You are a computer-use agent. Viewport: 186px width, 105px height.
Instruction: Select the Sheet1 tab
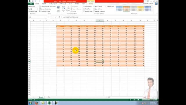point(41,97)
